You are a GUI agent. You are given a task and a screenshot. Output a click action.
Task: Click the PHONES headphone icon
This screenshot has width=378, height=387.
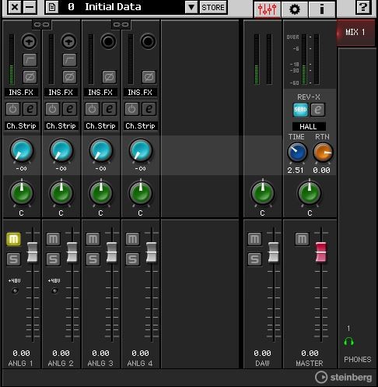(x=348, y=342)
